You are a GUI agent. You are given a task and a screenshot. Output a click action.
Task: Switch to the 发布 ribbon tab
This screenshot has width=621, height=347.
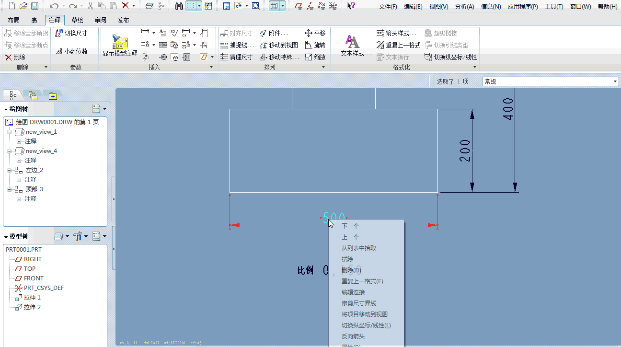(x=123, y=21)
